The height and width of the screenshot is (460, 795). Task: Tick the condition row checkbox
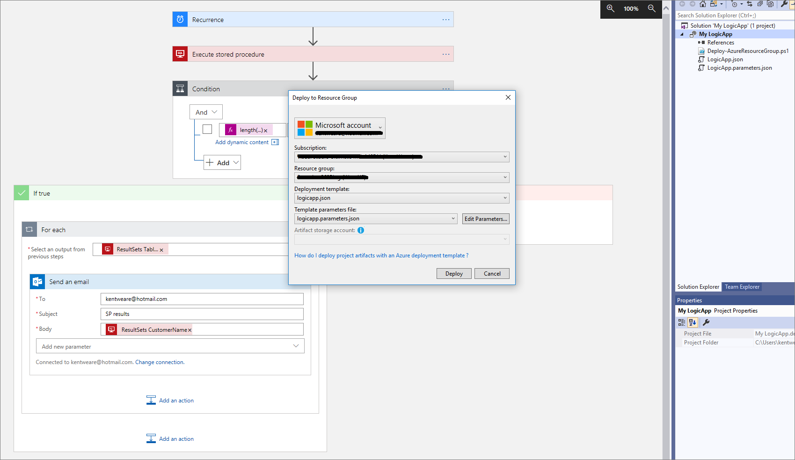coord(207,129)
